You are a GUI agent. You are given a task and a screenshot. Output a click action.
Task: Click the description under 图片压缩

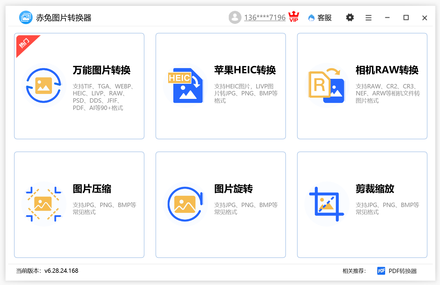(104, 209)
